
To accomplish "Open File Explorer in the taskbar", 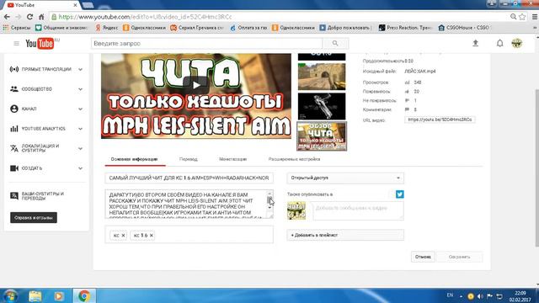I will point(35,295).
